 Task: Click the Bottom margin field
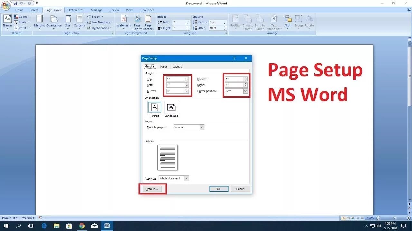[x=237, y=79]
